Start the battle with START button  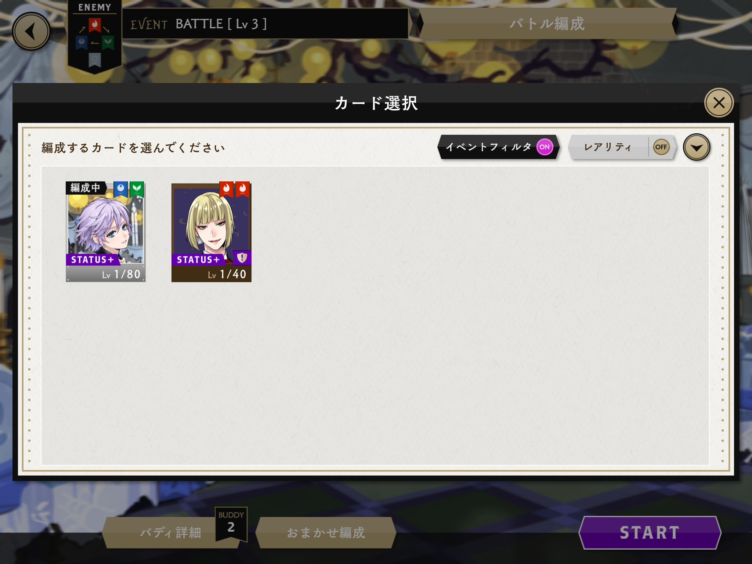click(650, 532)
